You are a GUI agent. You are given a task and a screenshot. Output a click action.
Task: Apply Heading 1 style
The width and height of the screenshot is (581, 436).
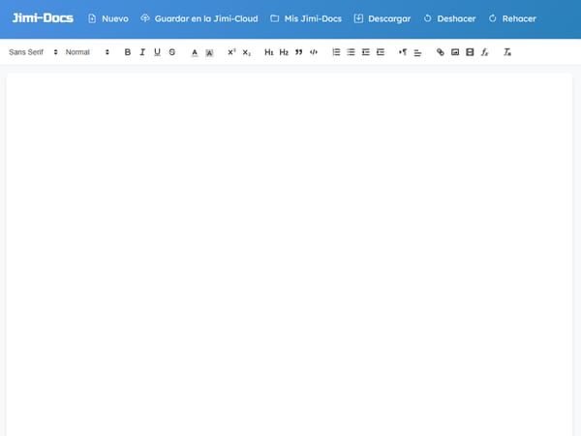click(269, 52)
